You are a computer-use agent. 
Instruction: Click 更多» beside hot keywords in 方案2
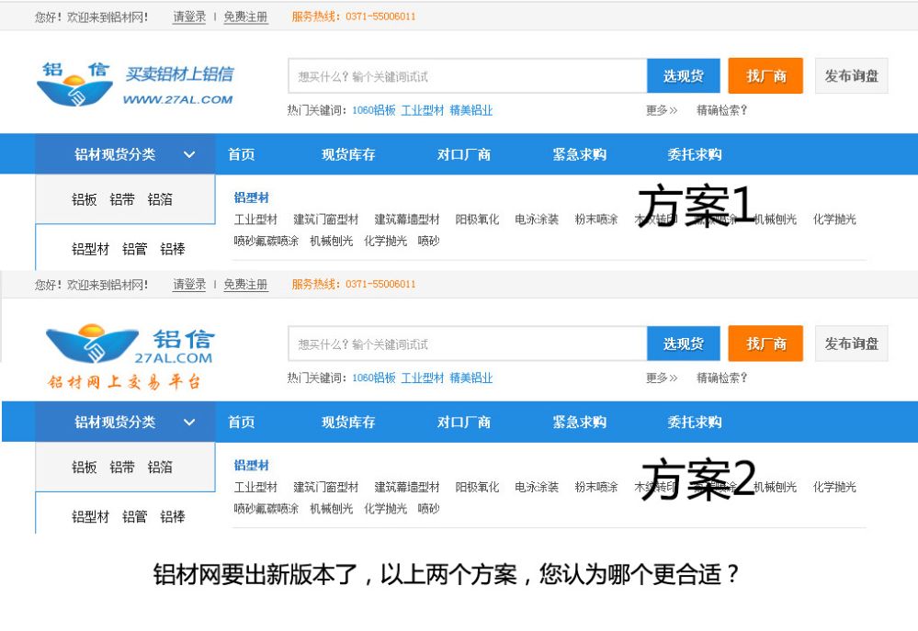click(x=662, y=377)
